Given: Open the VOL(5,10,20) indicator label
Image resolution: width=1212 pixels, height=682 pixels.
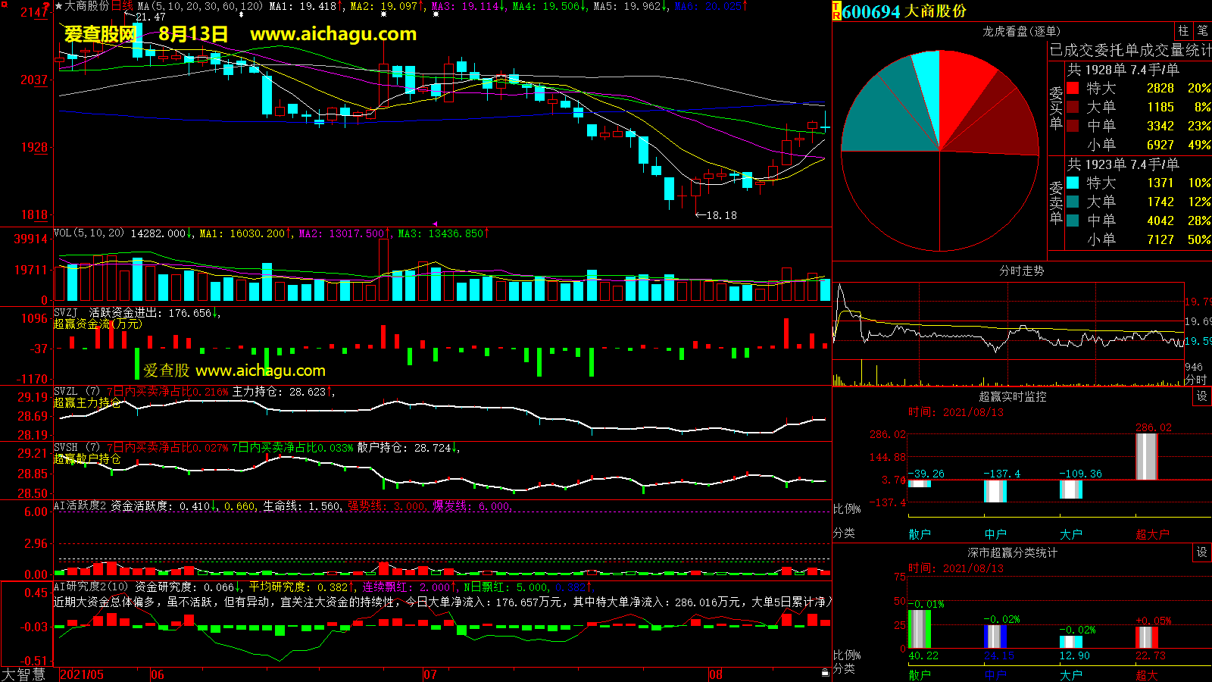Looking at the screenshot, I should coord(89,233).
